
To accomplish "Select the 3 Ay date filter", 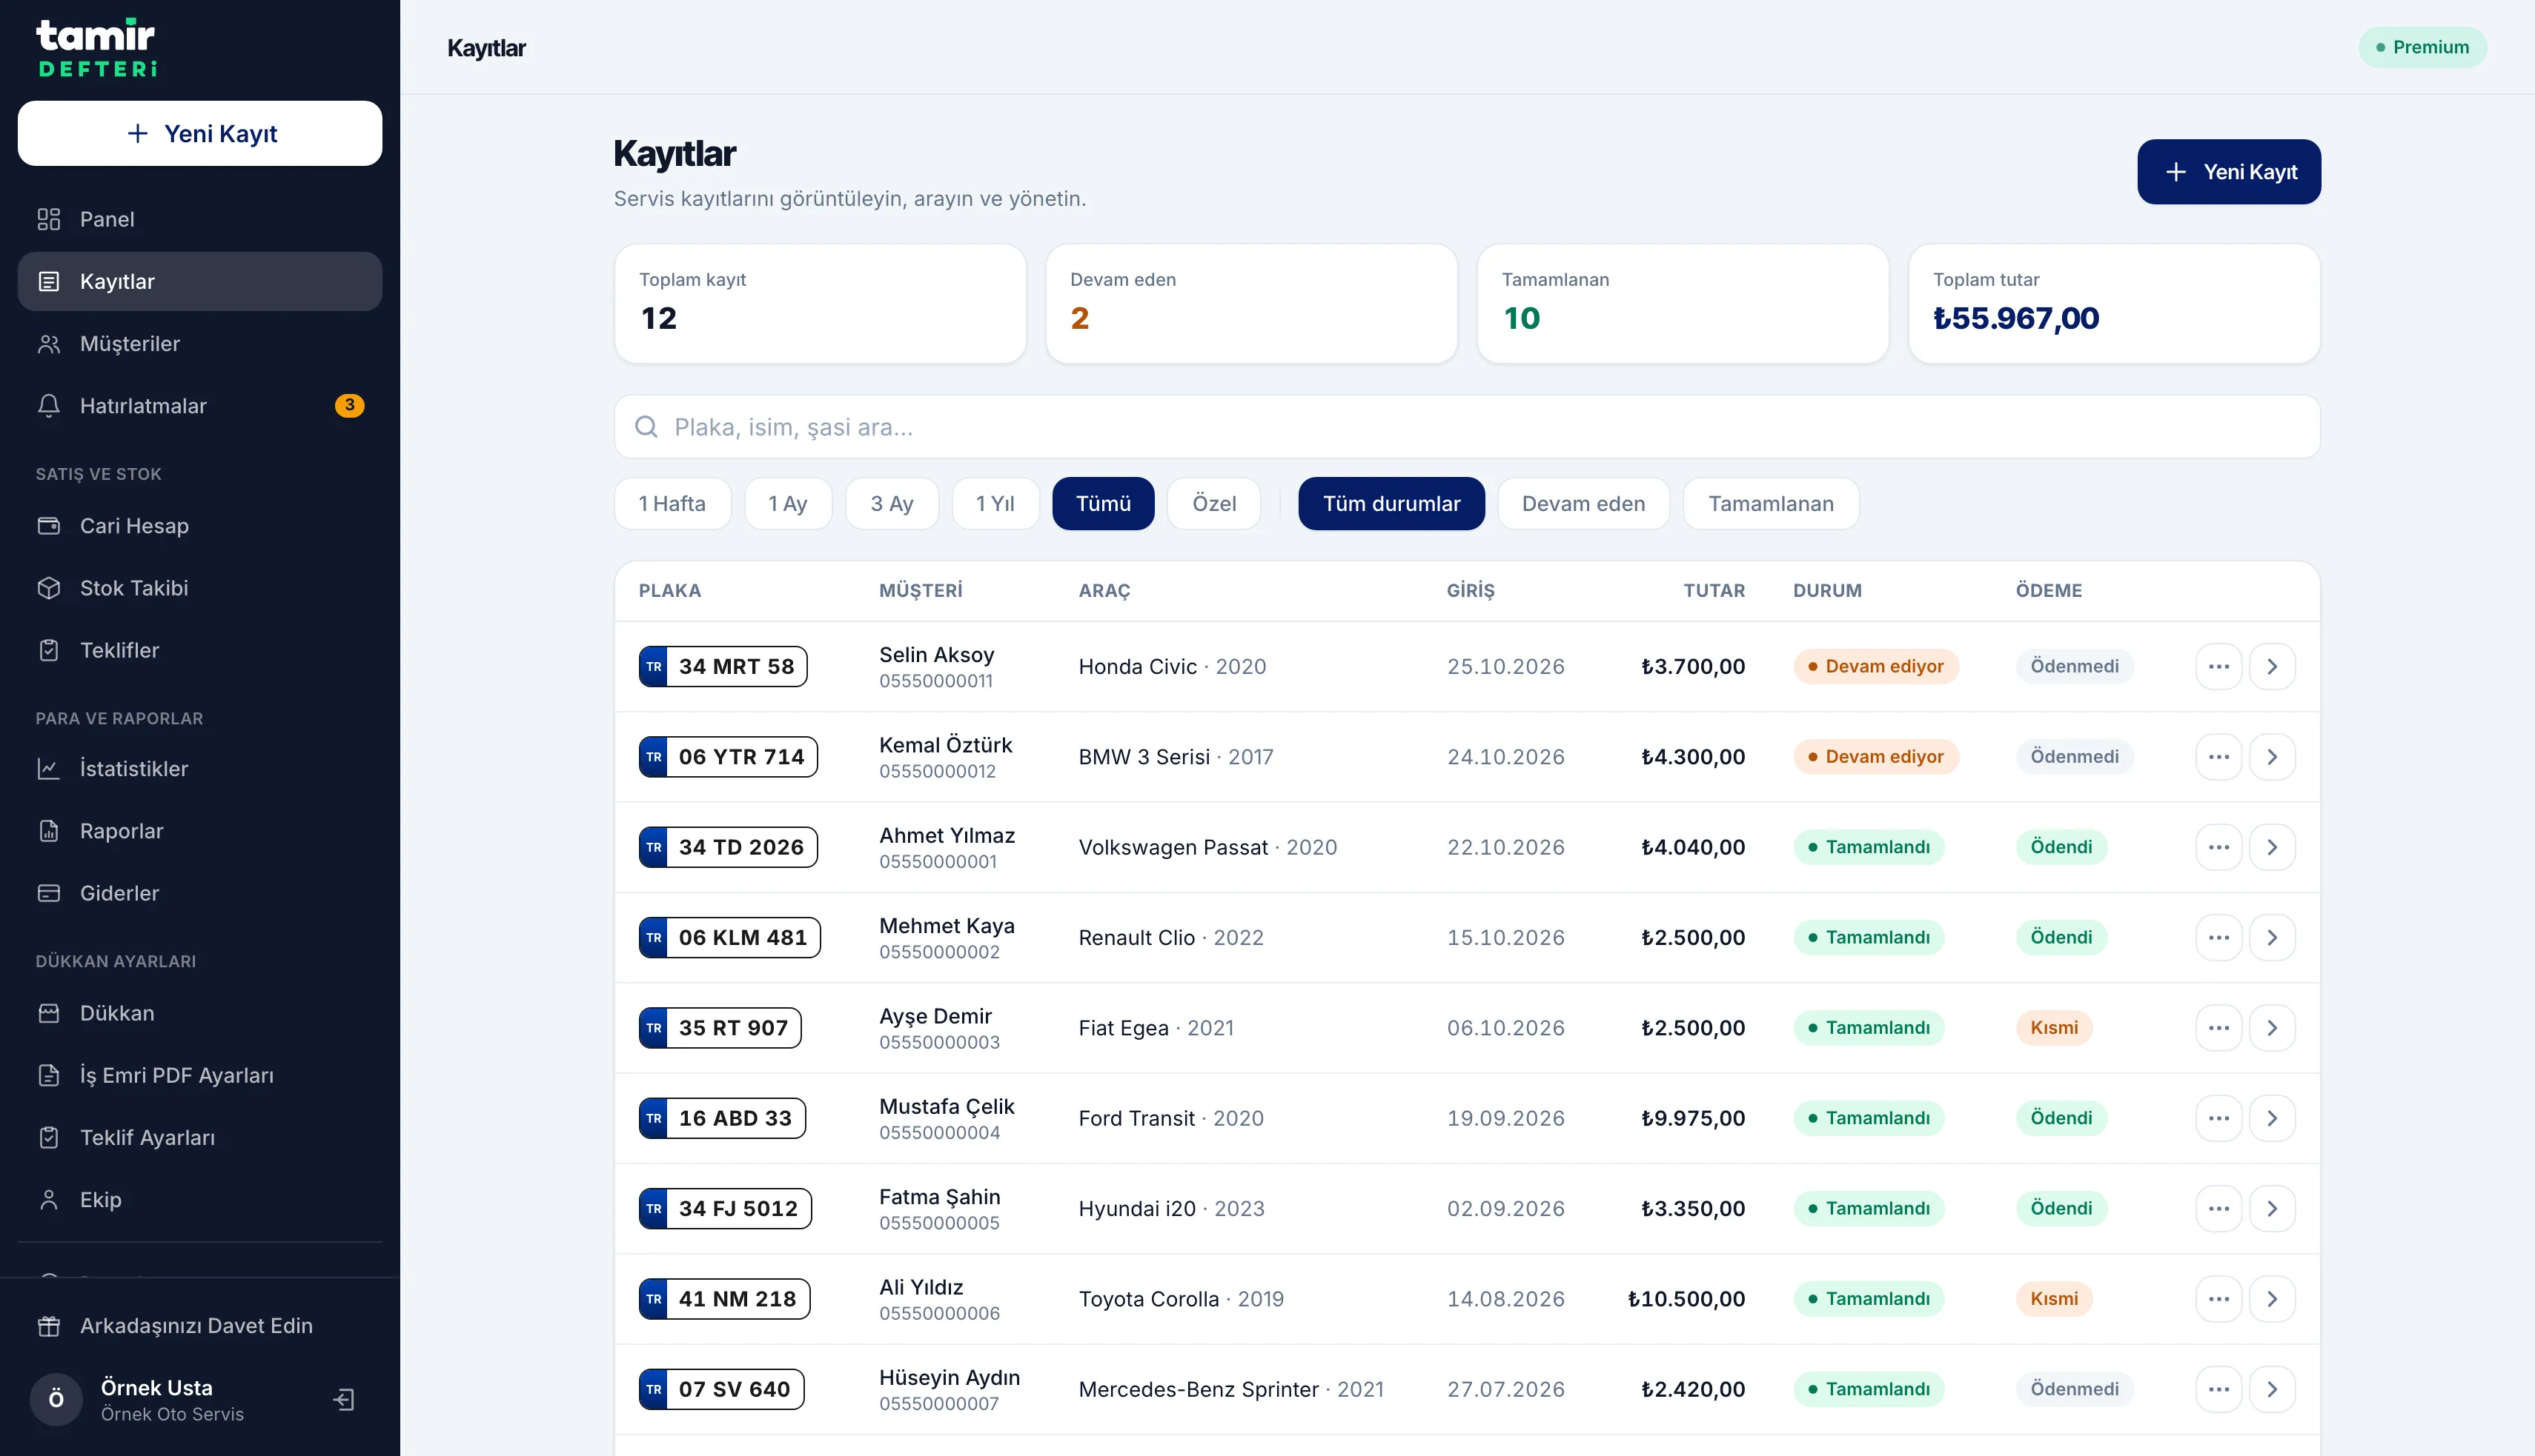I will click(892, 504).
